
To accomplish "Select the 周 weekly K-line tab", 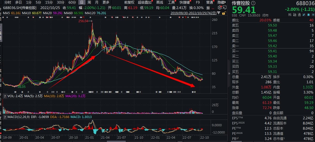I will pyautogui.click(x=89, y=2).
